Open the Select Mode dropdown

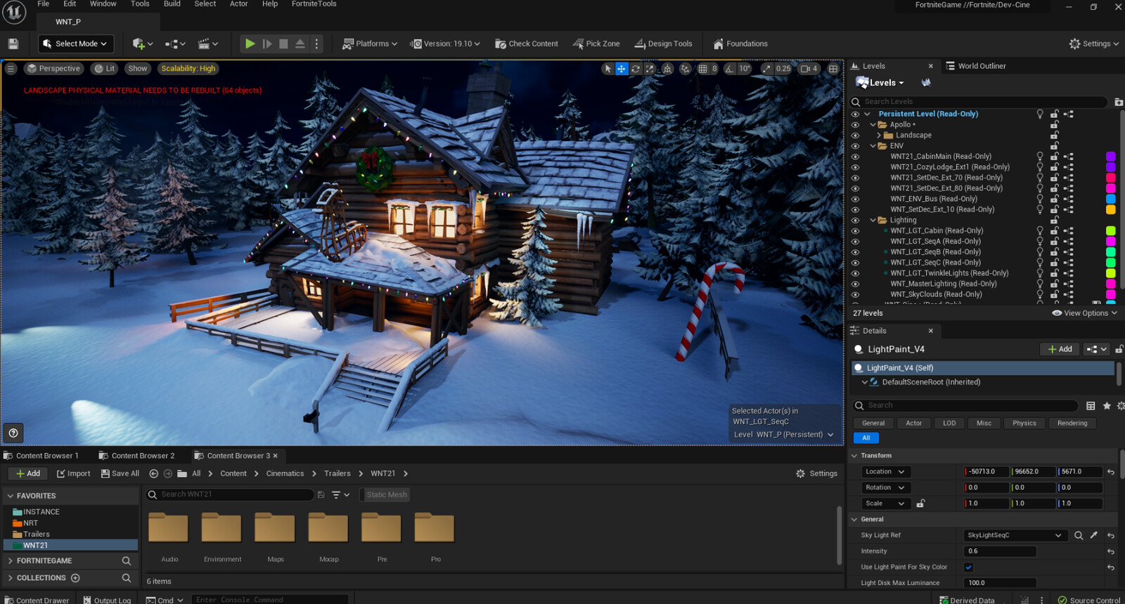pyautogui.click(x=75, y=44)
